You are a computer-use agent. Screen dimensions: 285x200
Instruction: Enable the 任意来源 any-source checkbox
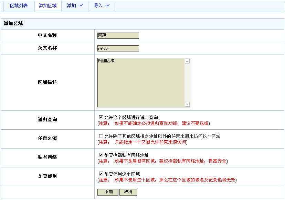tap(101, 136)
